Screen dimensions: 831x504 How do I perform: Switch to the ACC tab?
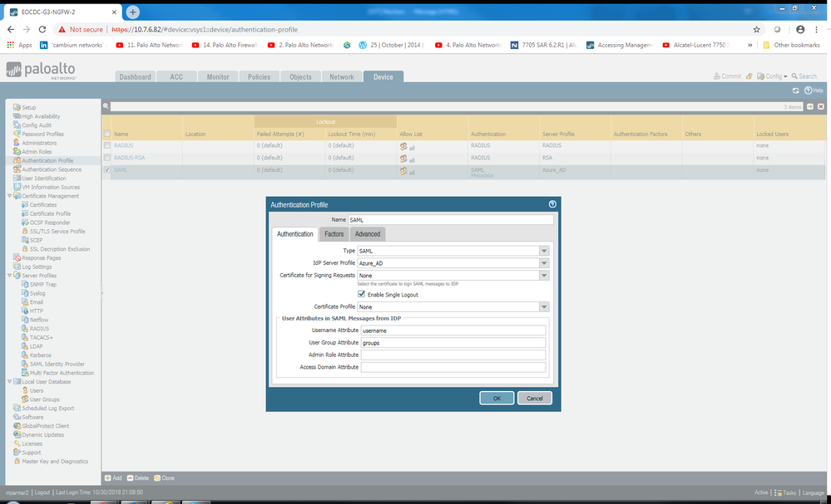pyautogui.click(x=176, y=76)
